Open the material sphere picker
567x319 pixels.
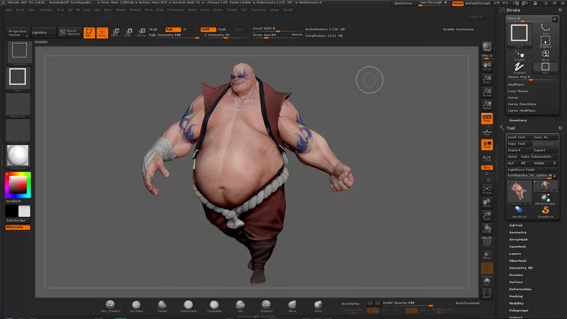[18, 156]
